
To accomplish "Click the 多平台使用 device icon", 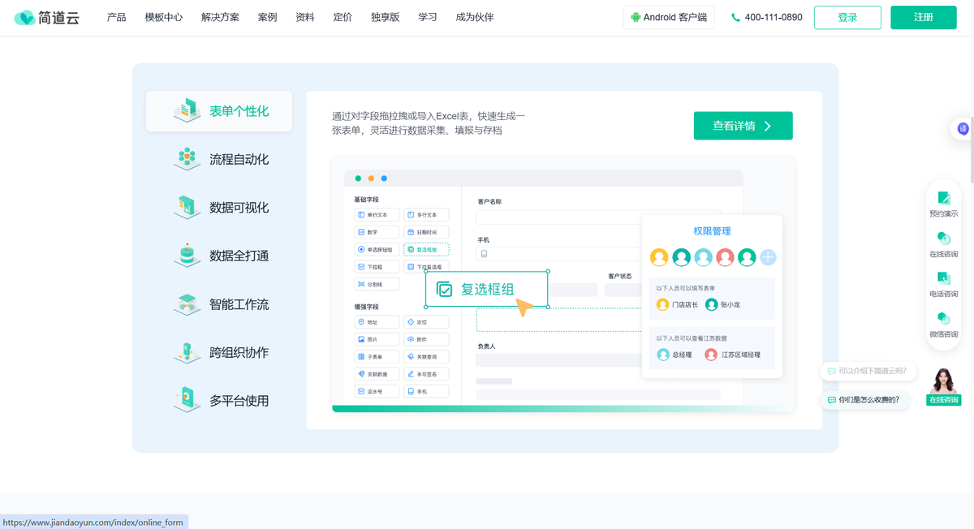I will [187, 400].
